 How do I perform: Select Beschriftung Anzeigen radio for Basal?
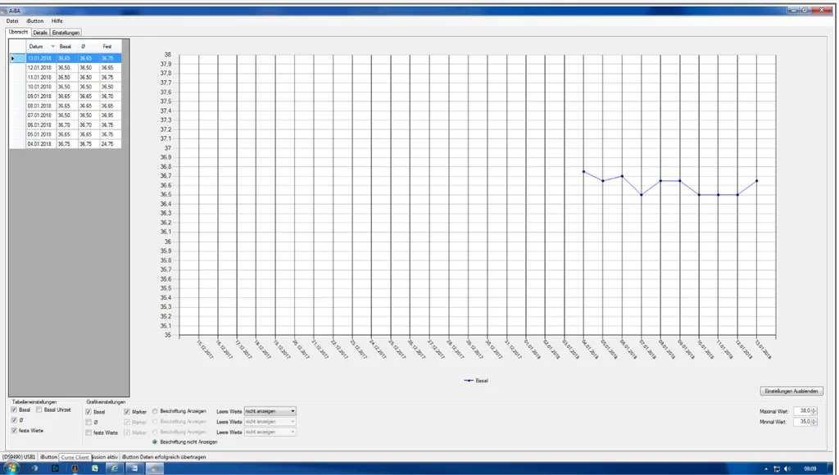point(155,411)
